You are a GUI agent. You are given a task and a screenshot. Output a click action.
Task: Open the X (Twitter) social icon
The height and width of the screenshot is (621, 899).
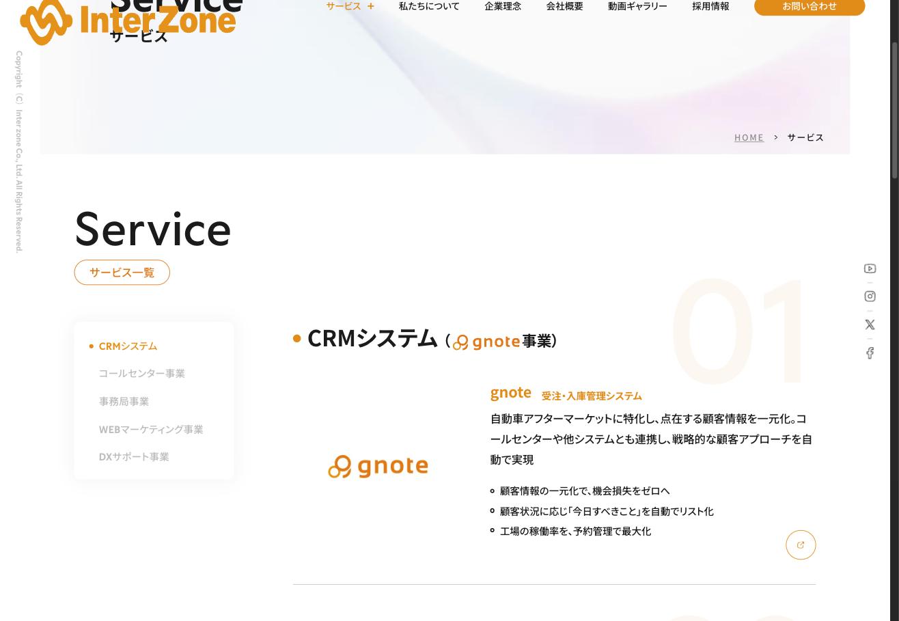(x=870, y=325)
